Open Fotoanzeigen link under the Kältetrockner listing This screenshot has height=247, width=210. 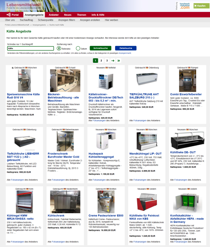click(x=99, y=120)
